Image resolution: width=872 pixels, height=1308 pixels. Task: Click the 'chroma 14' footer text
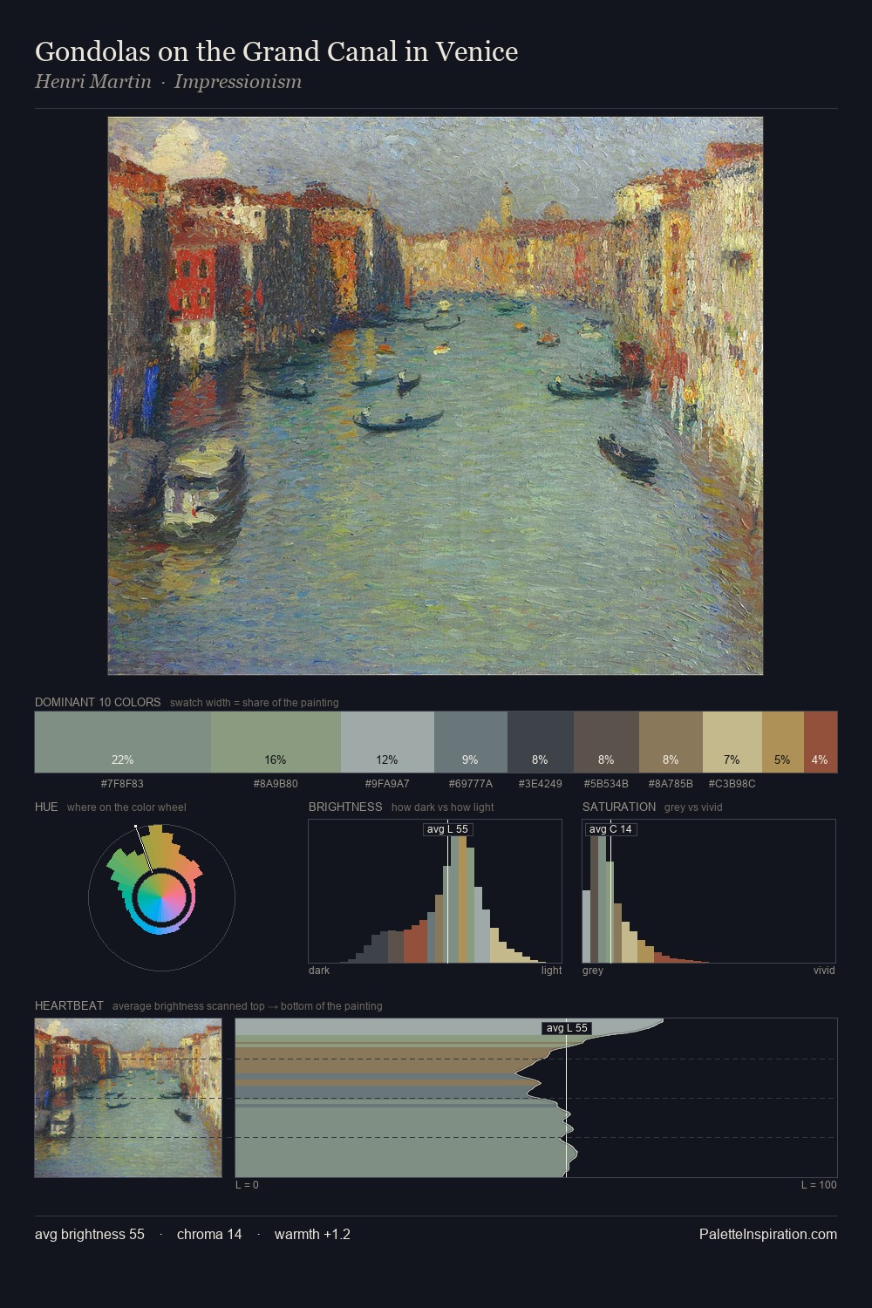209,1235
